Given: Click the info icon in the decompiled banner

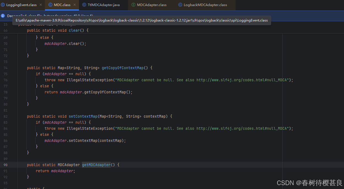Looking at the screenshot, I should [x=3, y=16].
